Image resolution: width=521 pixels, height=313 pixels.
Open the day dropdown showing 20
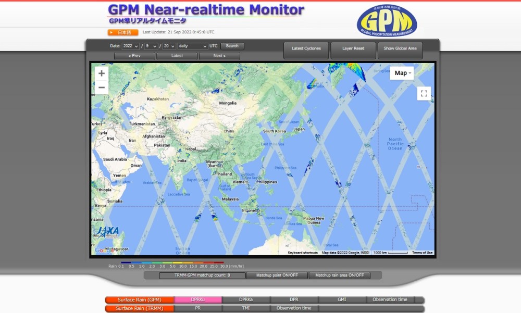tap(169, 46)
